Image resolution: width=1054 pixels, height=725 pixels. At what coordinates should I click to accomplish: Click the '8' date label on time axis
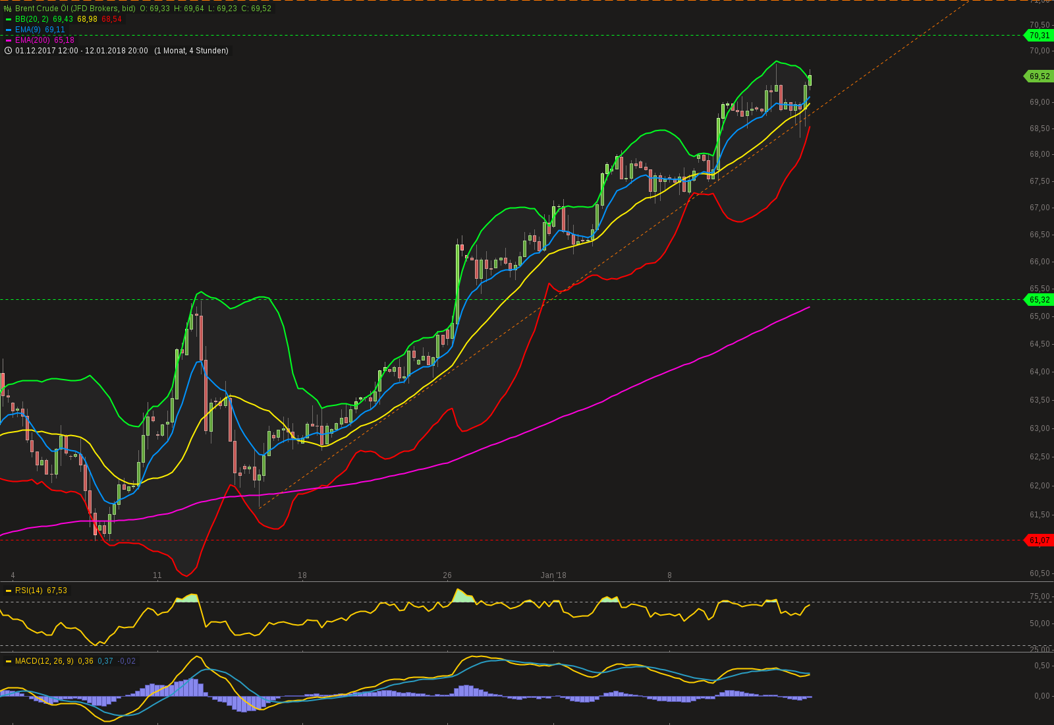(669, 575)
